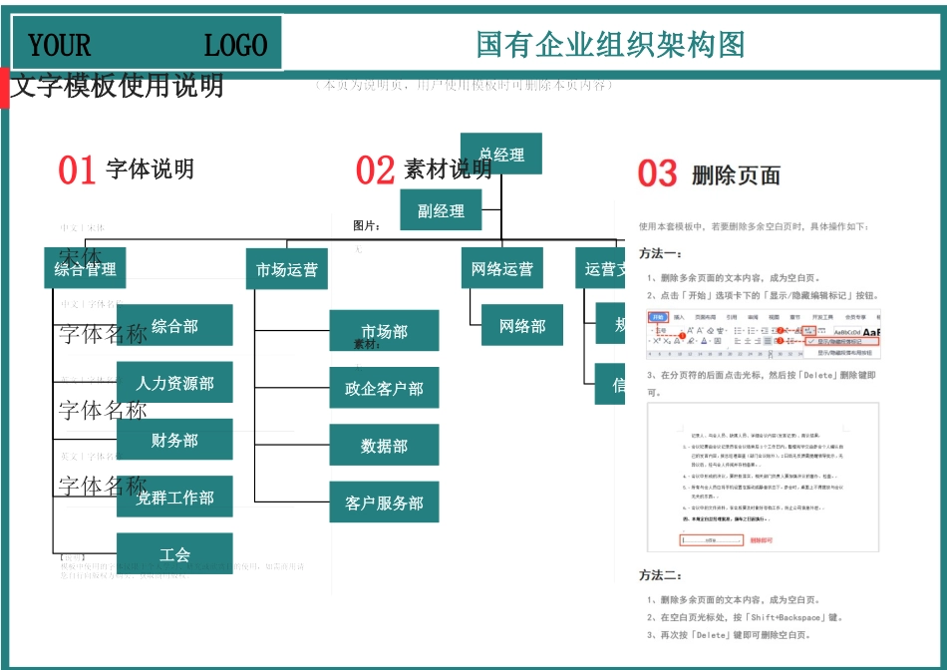Select the 党群工作部 box
This screenshot has width=947, height=670.
tap(177, 497)
